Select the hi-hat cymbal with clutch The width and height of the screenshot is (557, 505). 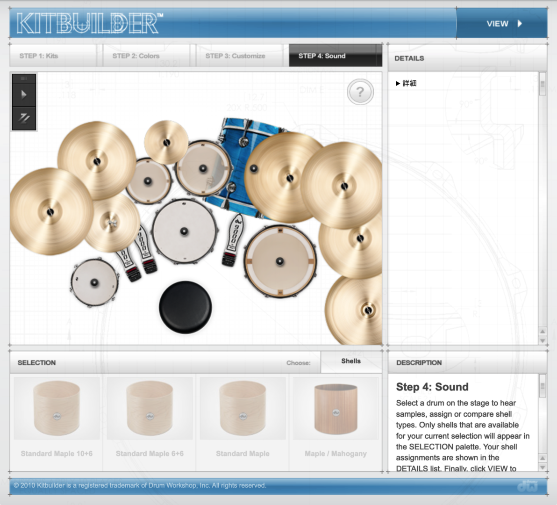(x=112, y=223)
